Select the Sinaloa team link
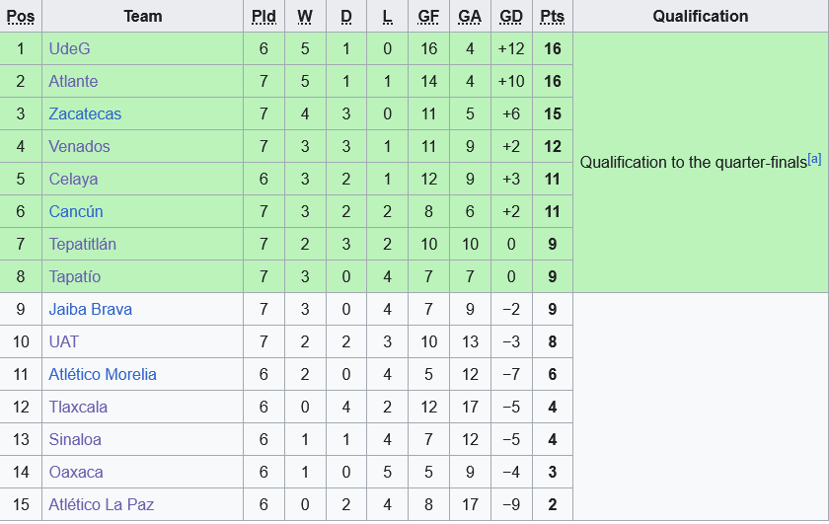 pyautogui.click(x=75, y=439)
